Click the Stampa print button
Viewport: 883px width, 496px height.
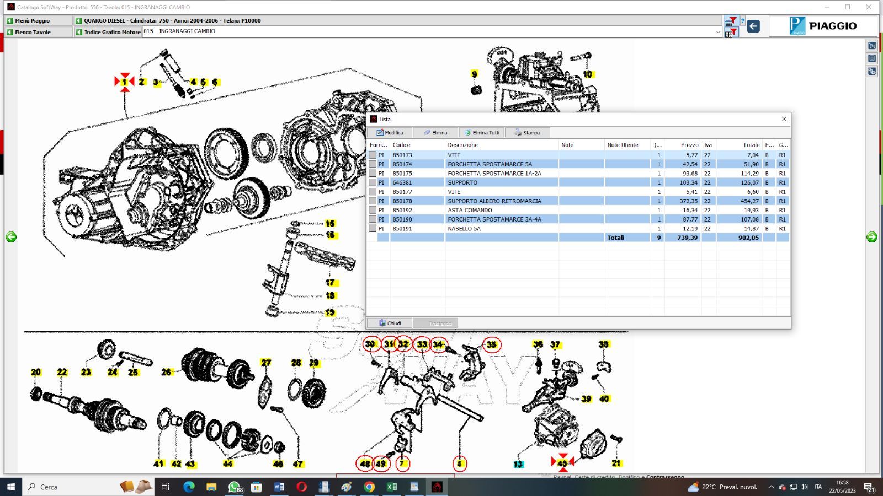click(x=527, y=133)
